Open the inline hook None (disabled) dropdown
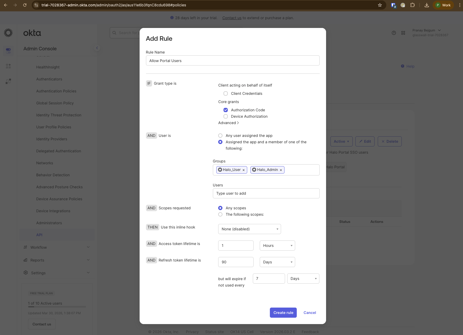This screenshot has width=463, height=335. [249, 229]
